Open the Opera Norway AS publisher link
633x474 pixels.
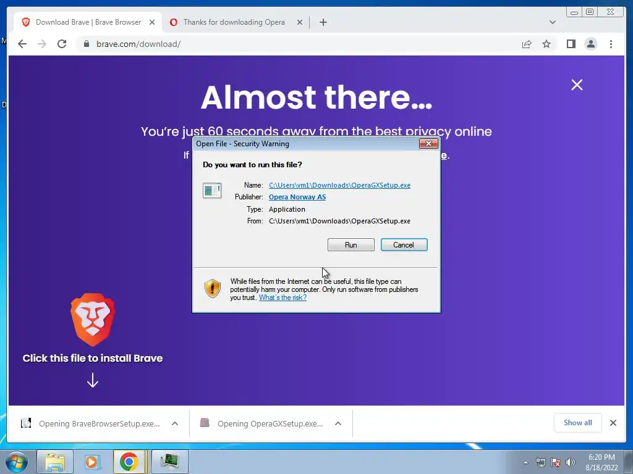point(297,197)
